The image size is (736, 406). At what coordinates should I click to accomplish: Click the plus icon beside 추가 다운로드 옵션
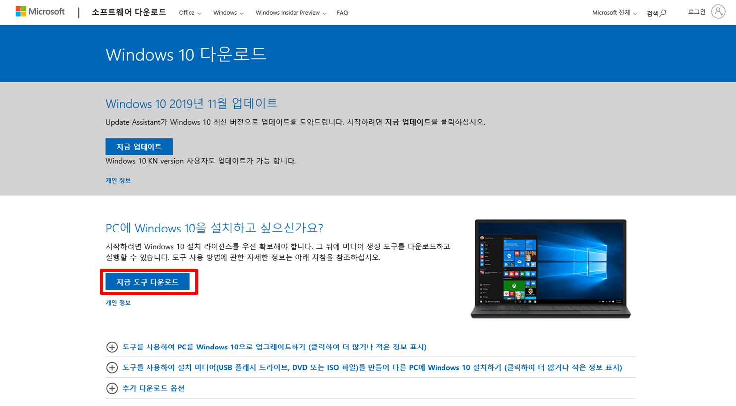point(112,388)
